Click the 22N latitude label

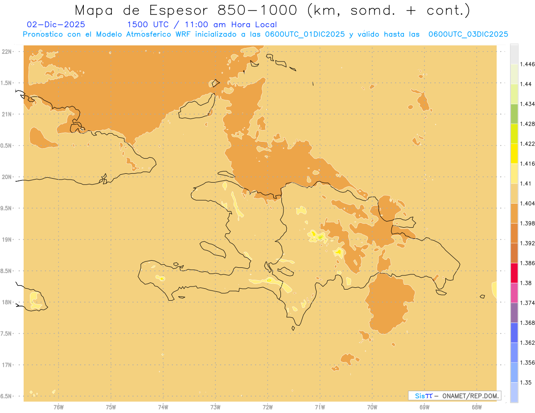(x=7, y=51)
